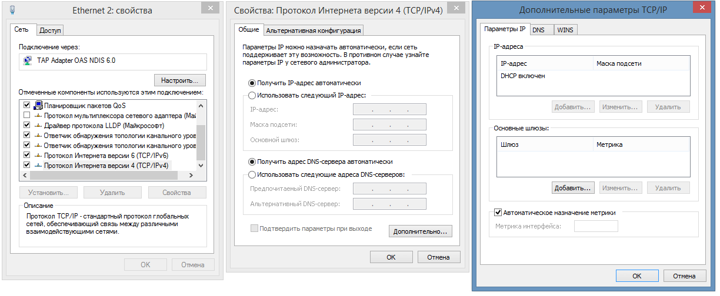Click the TCP/IPv6 protocol icon in list
The height and width of the screenshot is (296, 720).
pos(38,156)
